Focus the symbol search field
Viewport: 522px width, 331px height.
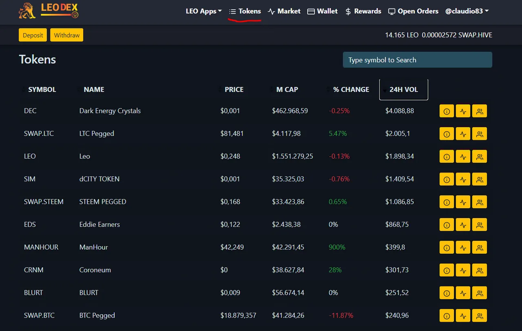(418, 60)
